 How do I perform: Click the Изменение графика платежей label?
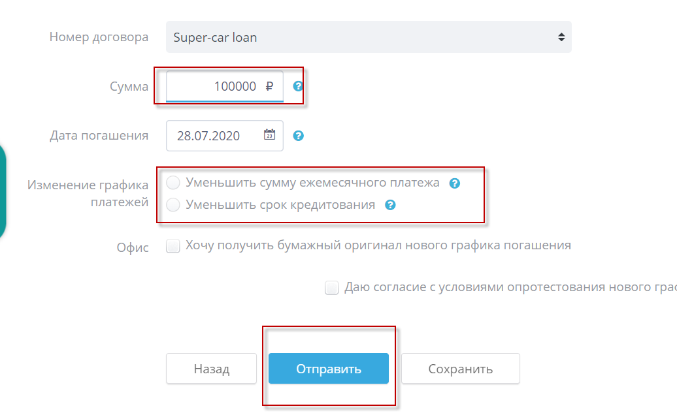point(88,193)
